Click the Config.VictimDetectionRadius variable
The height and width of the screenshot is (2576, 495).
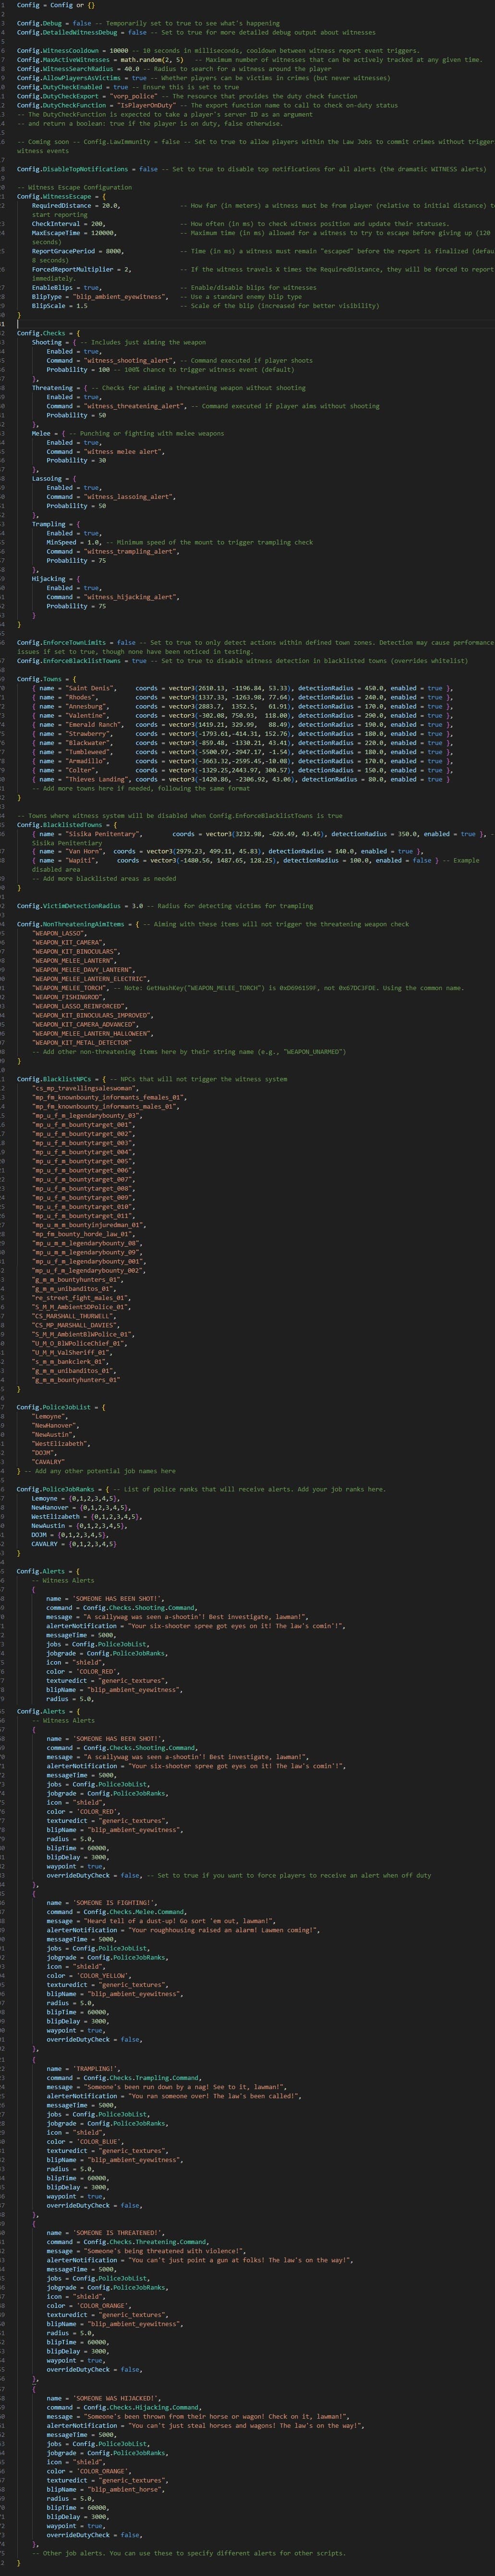68,906
